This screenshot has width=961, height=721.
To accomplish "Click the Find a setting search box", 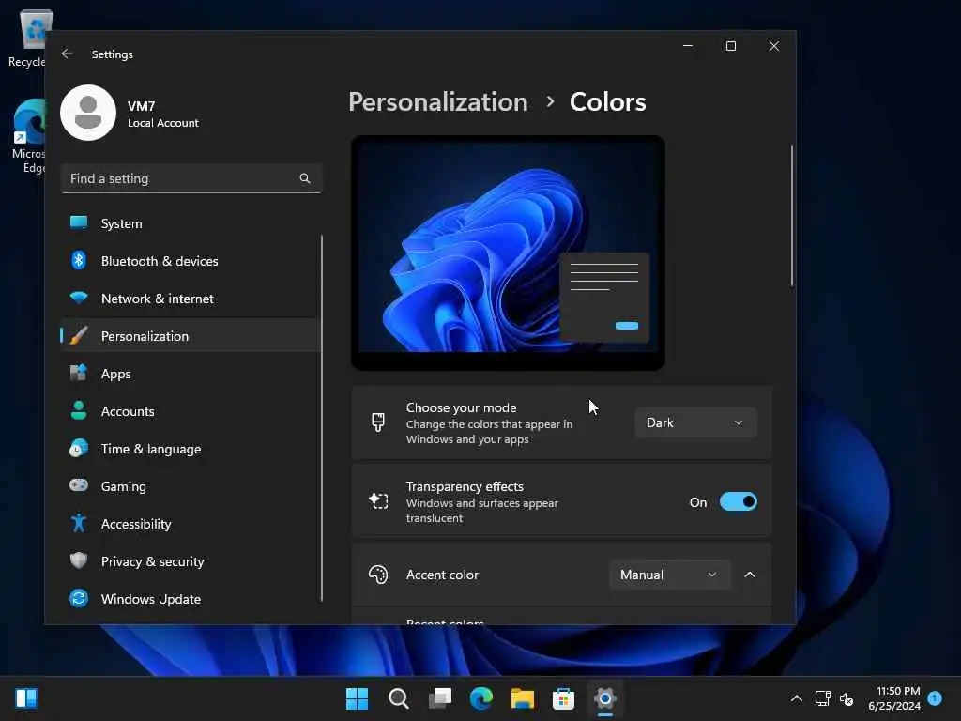I will point(191,178).
